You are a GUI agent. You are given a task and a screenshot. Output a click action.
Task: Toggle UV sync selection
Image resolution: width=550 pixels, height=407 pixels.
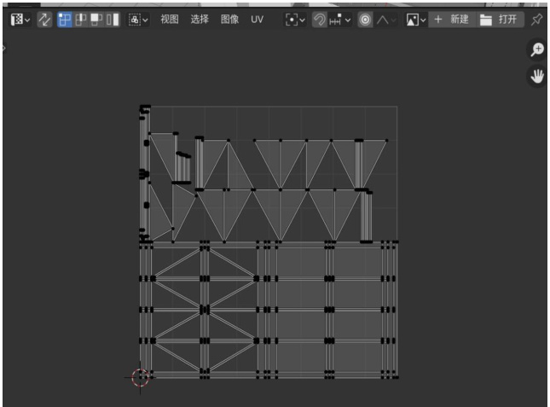45,19
